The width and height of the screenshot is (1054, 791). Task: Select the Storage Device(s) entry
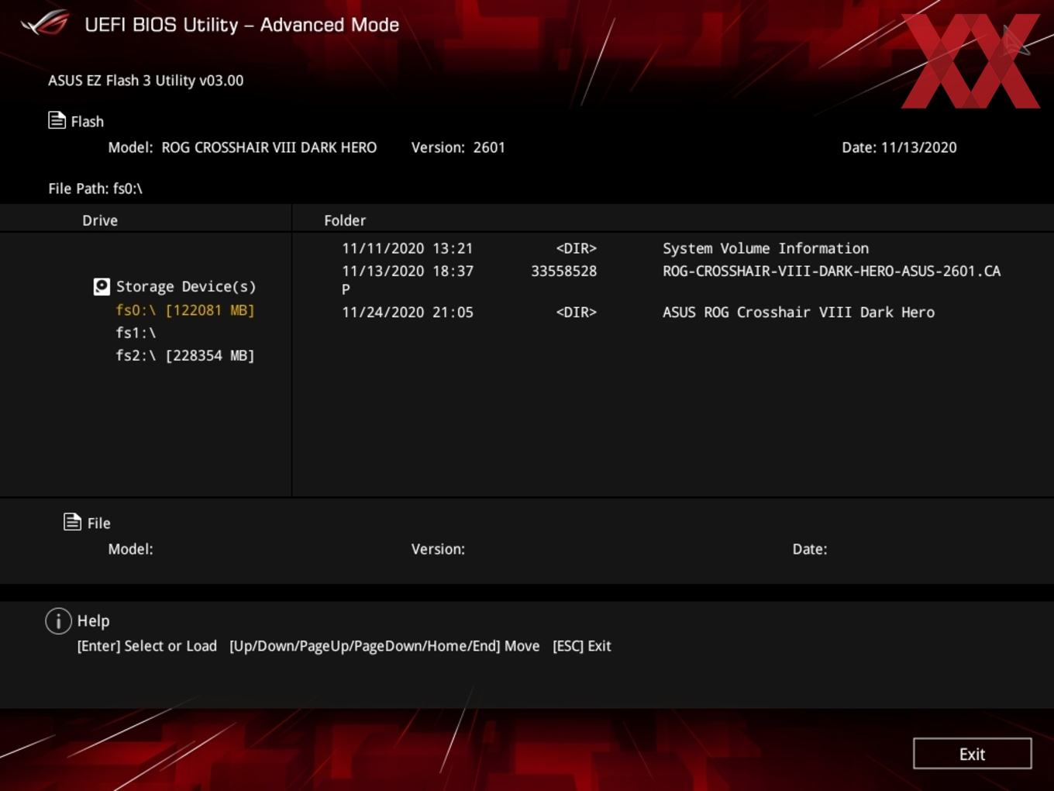(x=186, y=287)
